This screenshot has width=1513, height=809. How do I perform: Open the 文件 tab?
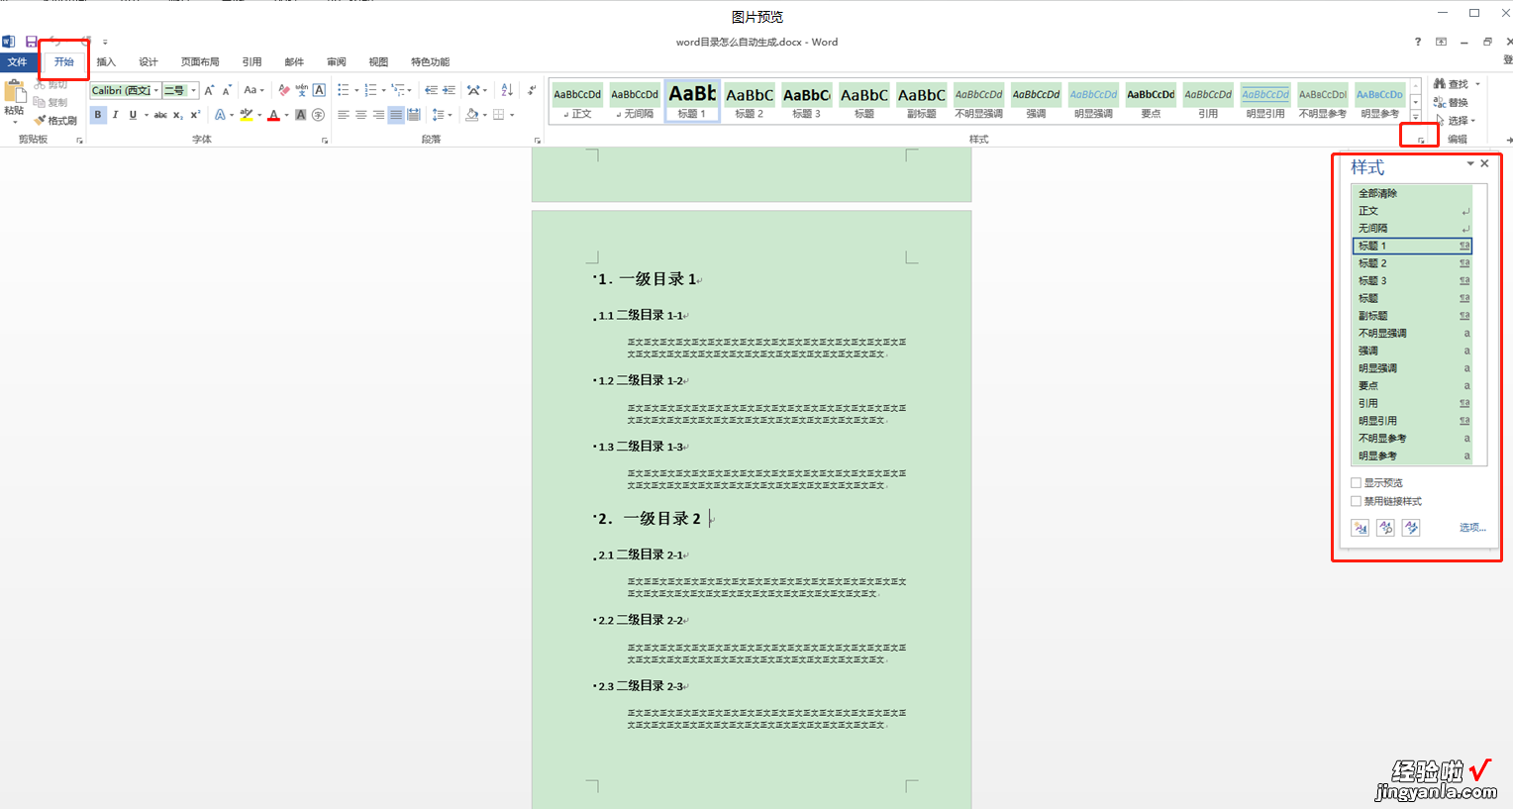click(x=18, y=61)
